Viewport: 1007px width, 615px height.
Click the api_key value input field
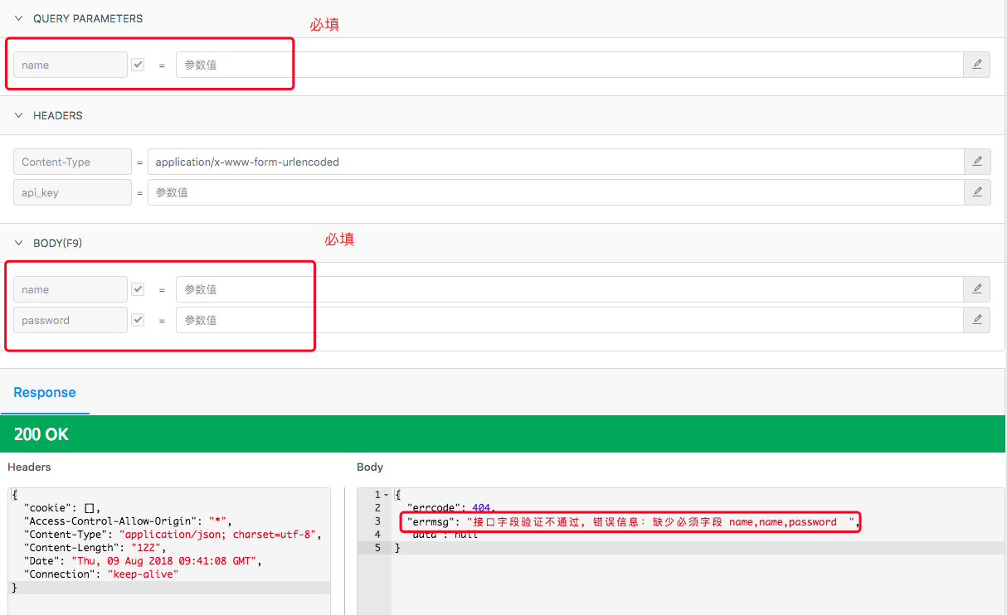click(555, 192)
